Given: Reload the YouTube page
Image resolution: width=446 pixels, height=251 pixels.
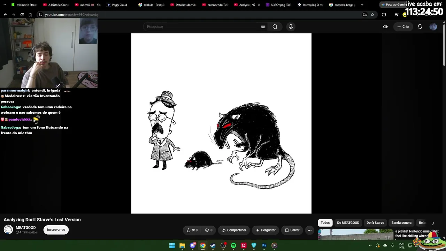Looking at the screenshot, I should 22,15.
